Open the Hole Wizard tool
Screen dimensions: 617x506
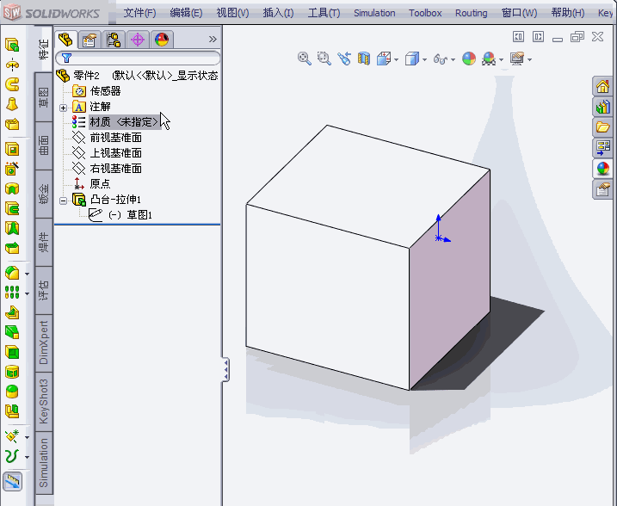[12, 169]
